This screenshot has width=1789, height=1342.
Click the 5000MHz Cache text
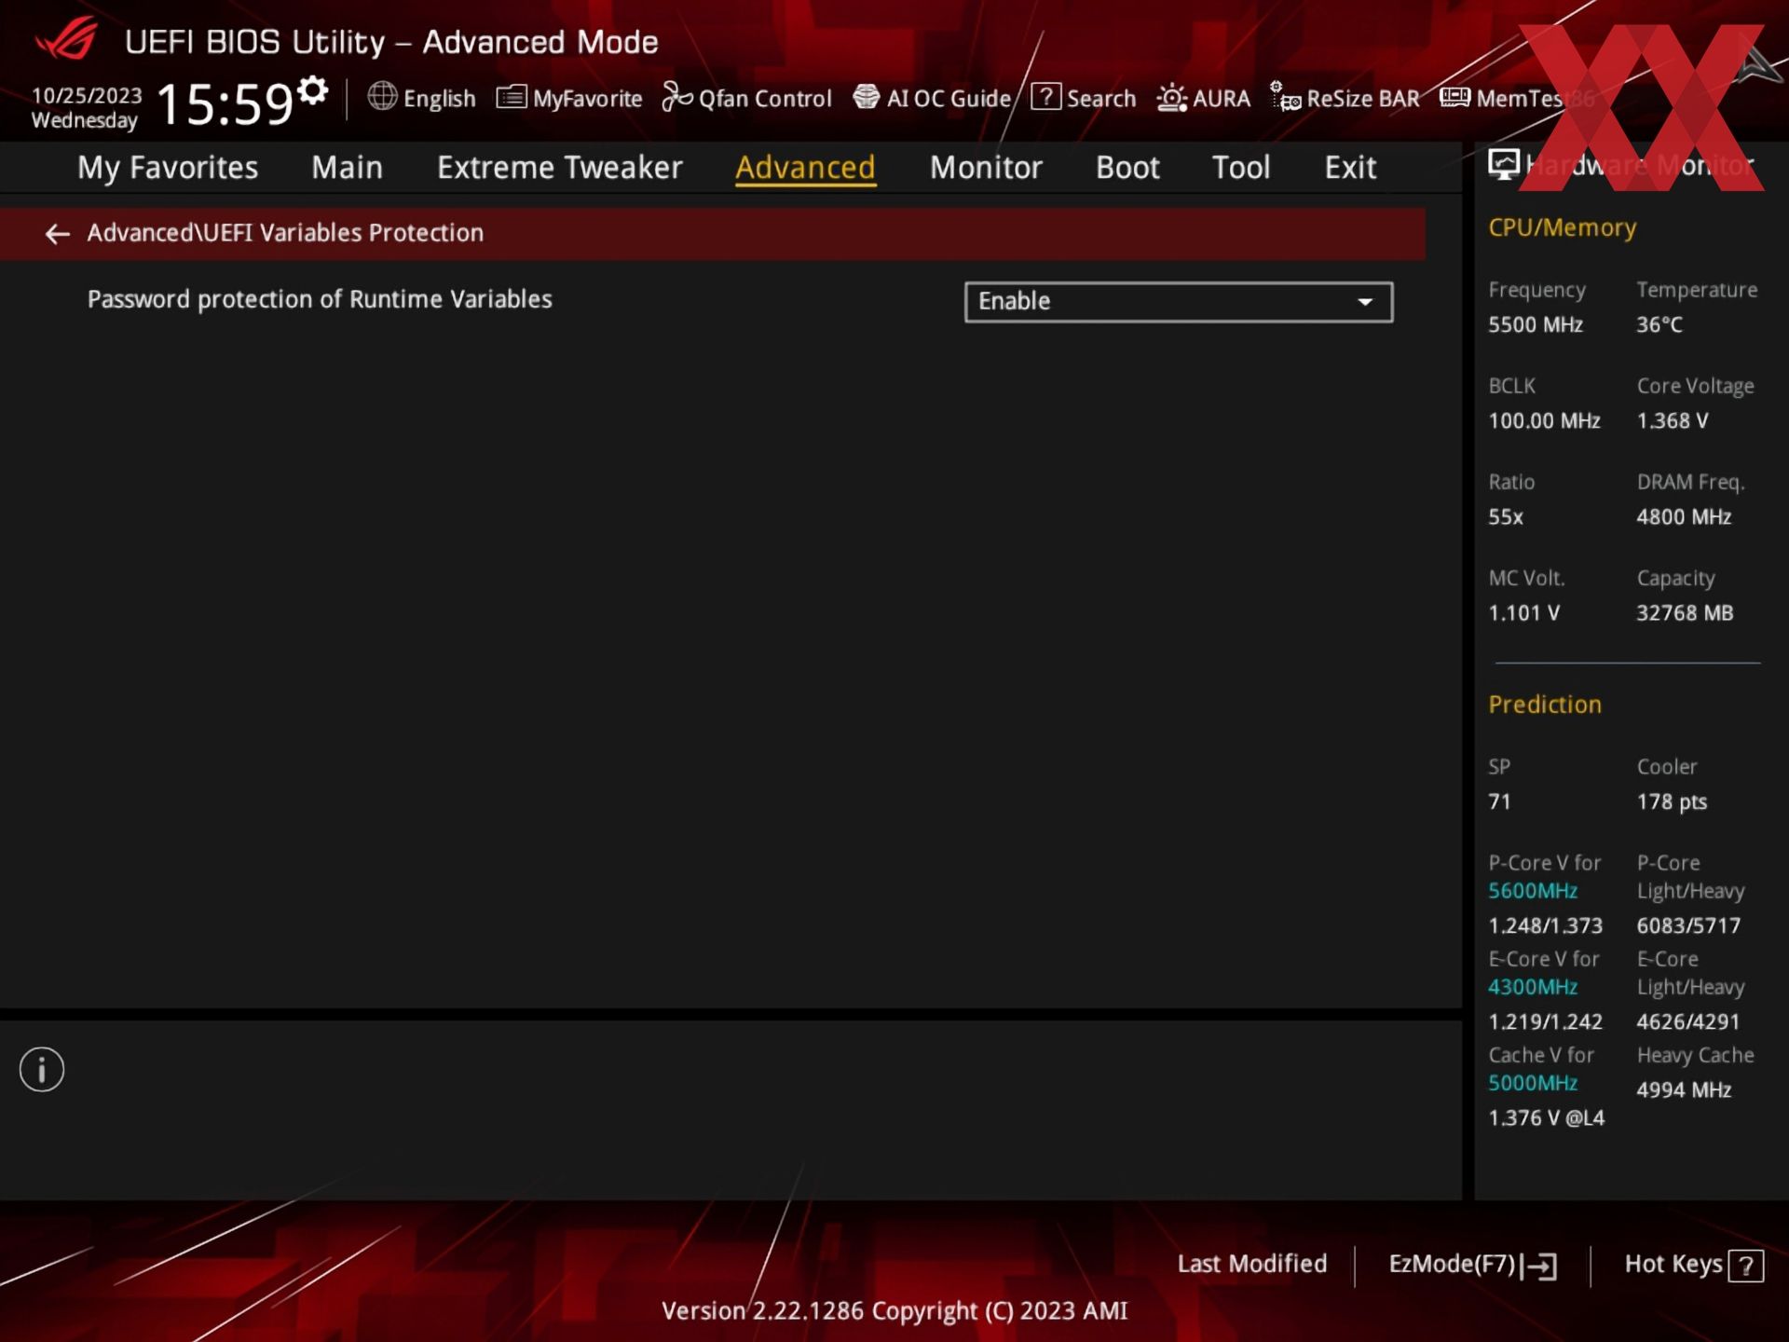1533,1083
